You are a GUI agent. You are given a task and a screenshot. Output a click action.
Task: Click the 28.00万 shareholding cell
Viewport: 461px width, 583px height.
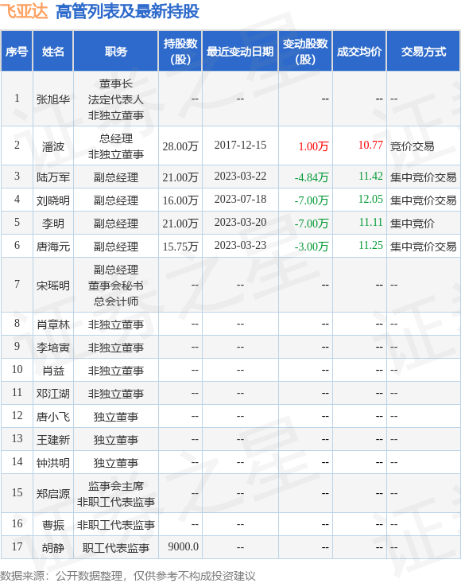coord(180,146)
